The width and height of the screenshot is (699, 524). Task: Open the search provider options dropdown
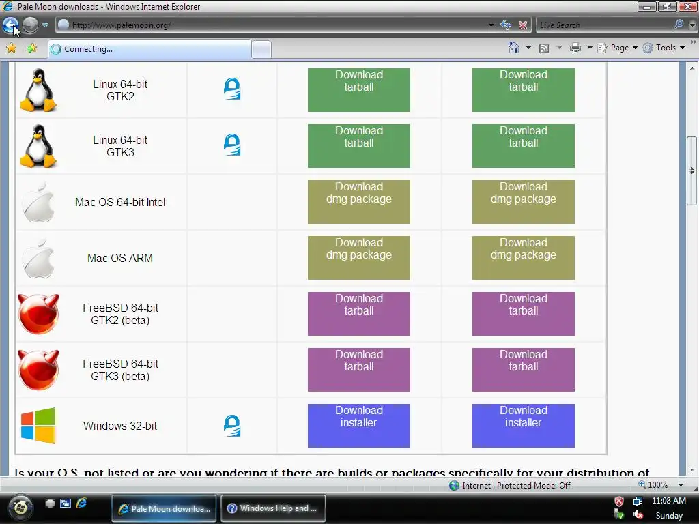(692, 25)
